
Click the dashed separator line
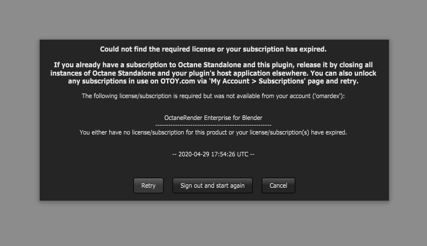pos(213,124)
